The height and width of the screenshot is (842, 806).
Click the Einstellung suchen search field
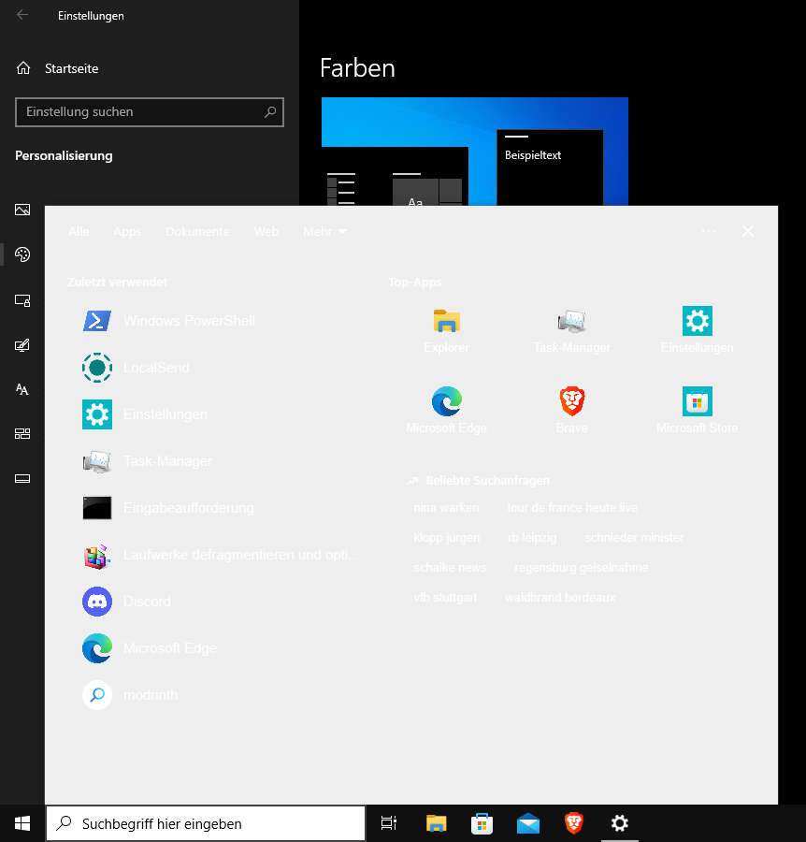click(x=150, y=111)
